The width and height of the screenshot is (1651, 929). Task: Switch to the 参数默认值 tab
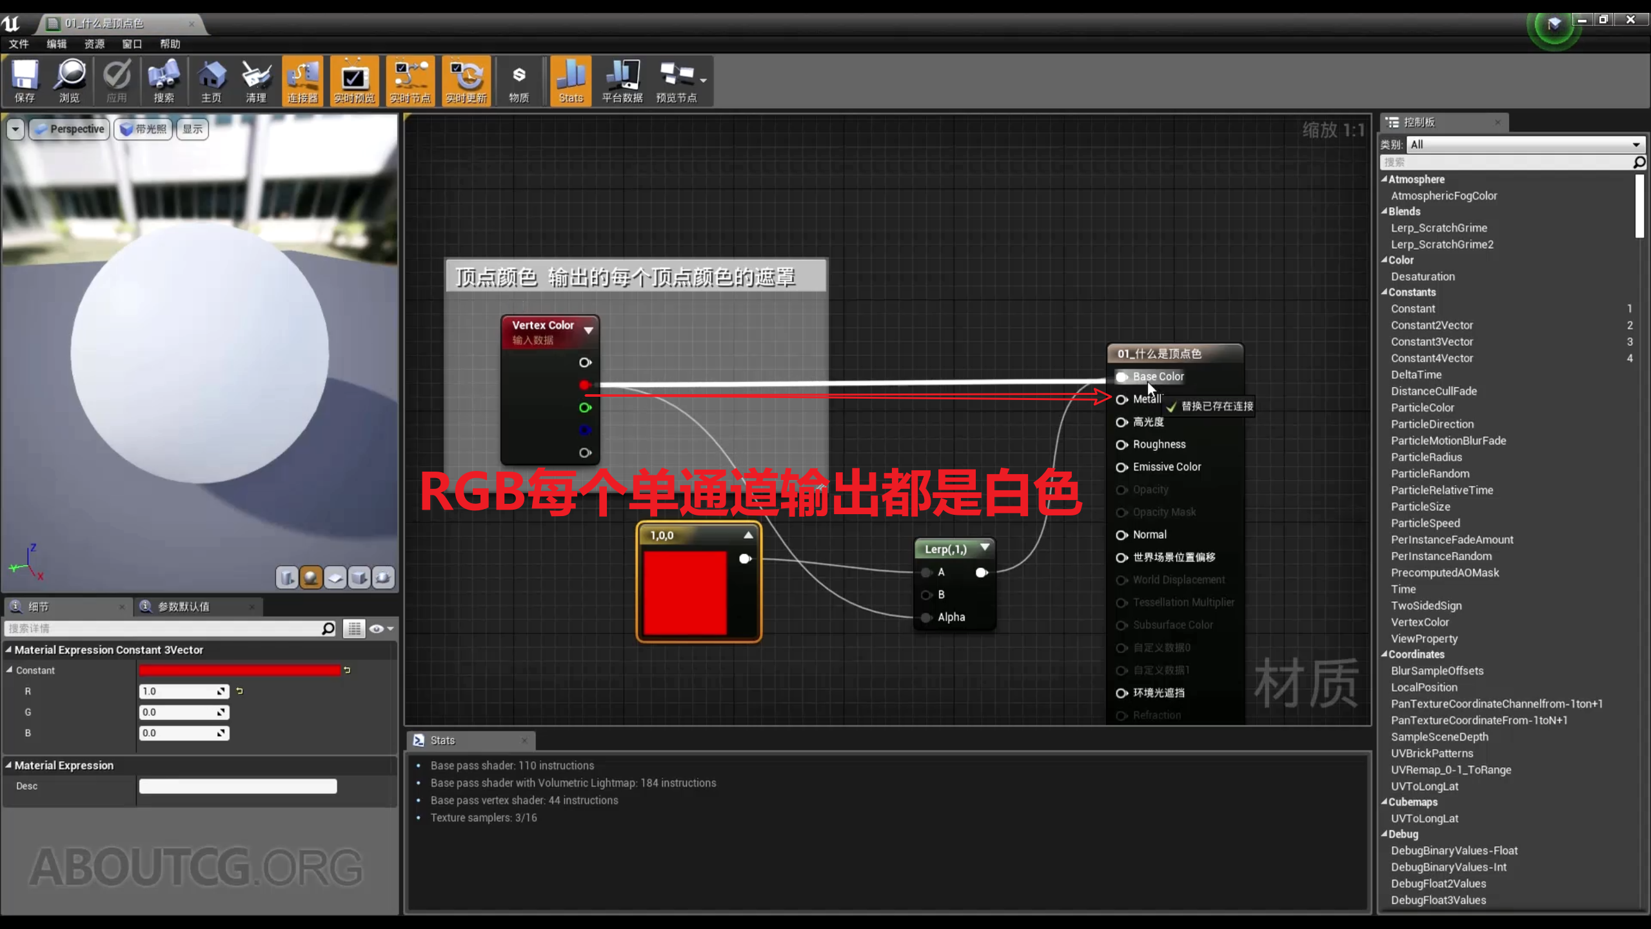184,606
